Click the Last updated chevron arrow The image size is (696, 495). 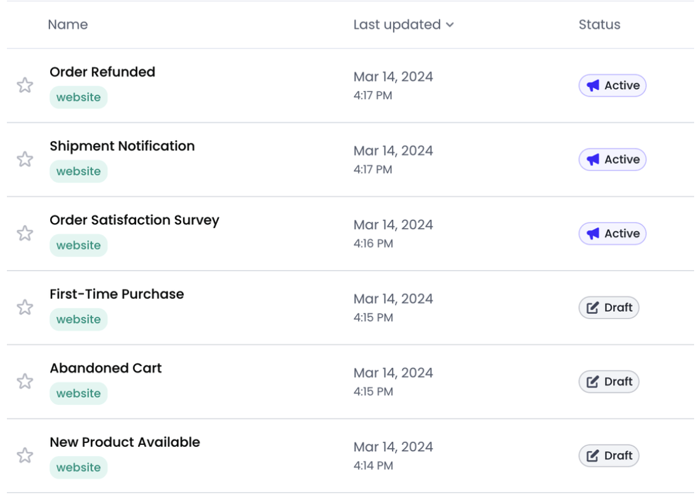pyautogui.click(x=450, y=25)
